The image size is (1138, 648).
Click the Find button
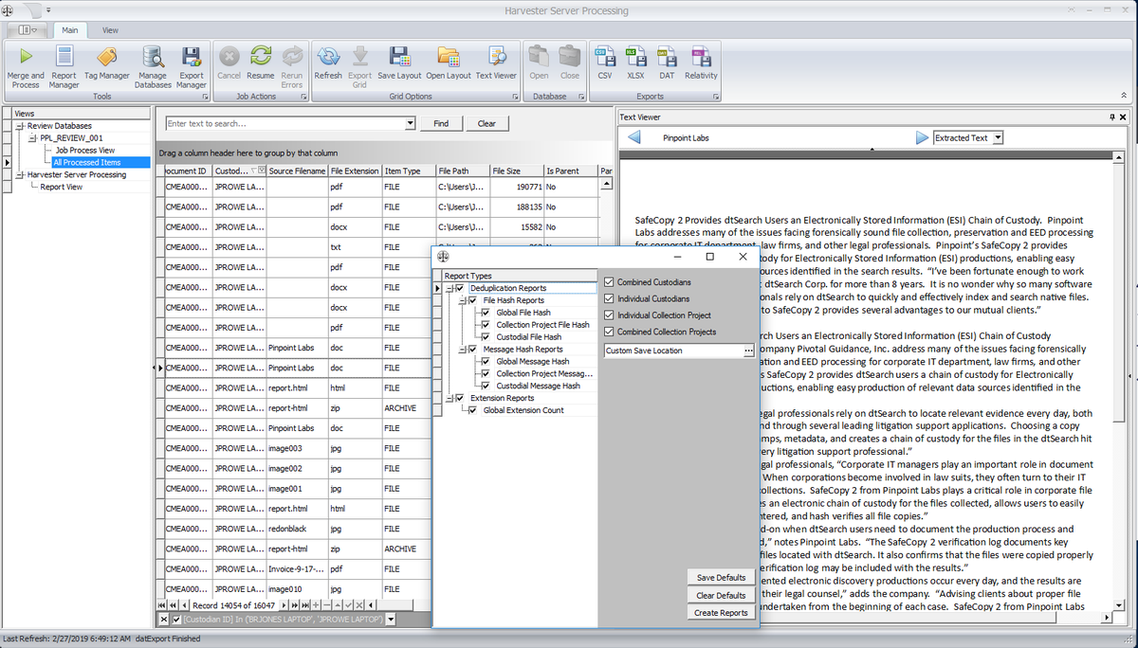(441, 123)
